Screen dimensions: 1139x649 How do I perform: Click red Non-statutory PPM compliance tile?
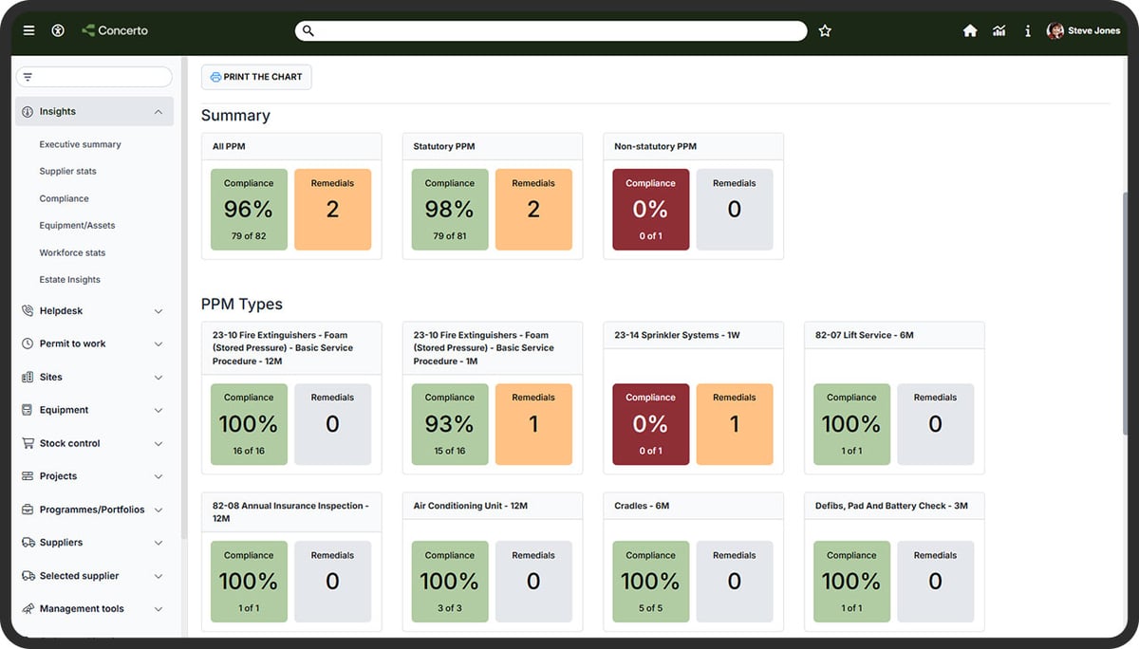(x=650, y=210)
